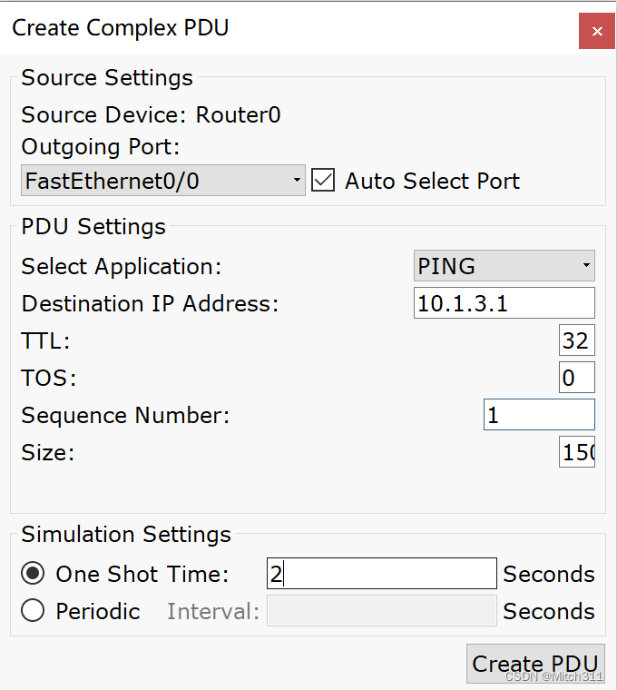The height and width of the screenshot is (690, 617).
Task: Close the Create Complex PDU dialog
Action: click(596, 31)
